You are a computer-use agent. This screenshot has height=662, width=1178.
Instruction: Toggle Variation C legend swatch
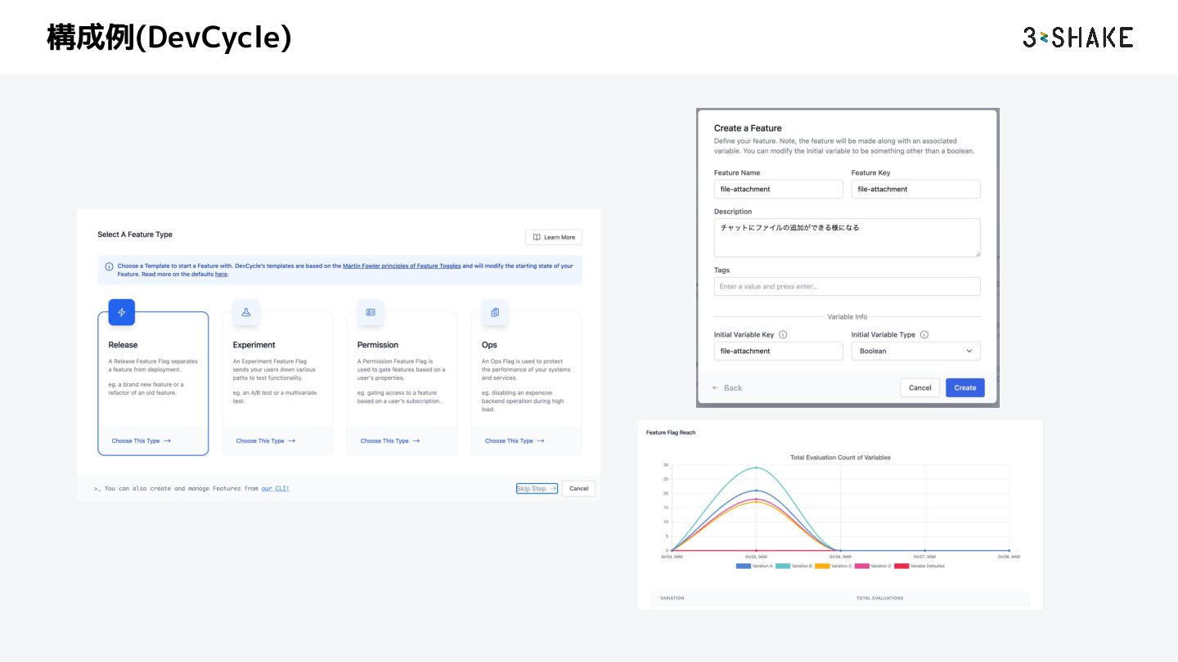tap(822, 566)
